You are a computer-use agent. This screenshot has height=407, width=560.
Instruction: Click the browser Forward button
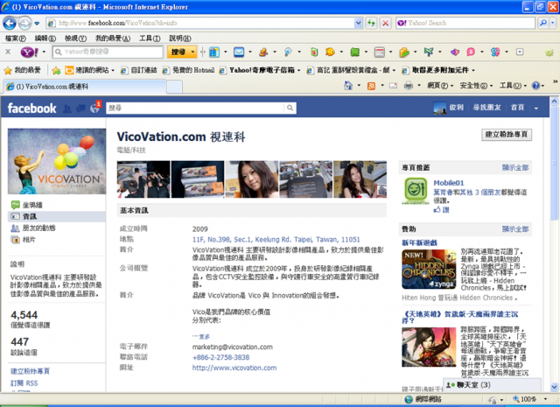pyautogui.click(x=24, y=24)
